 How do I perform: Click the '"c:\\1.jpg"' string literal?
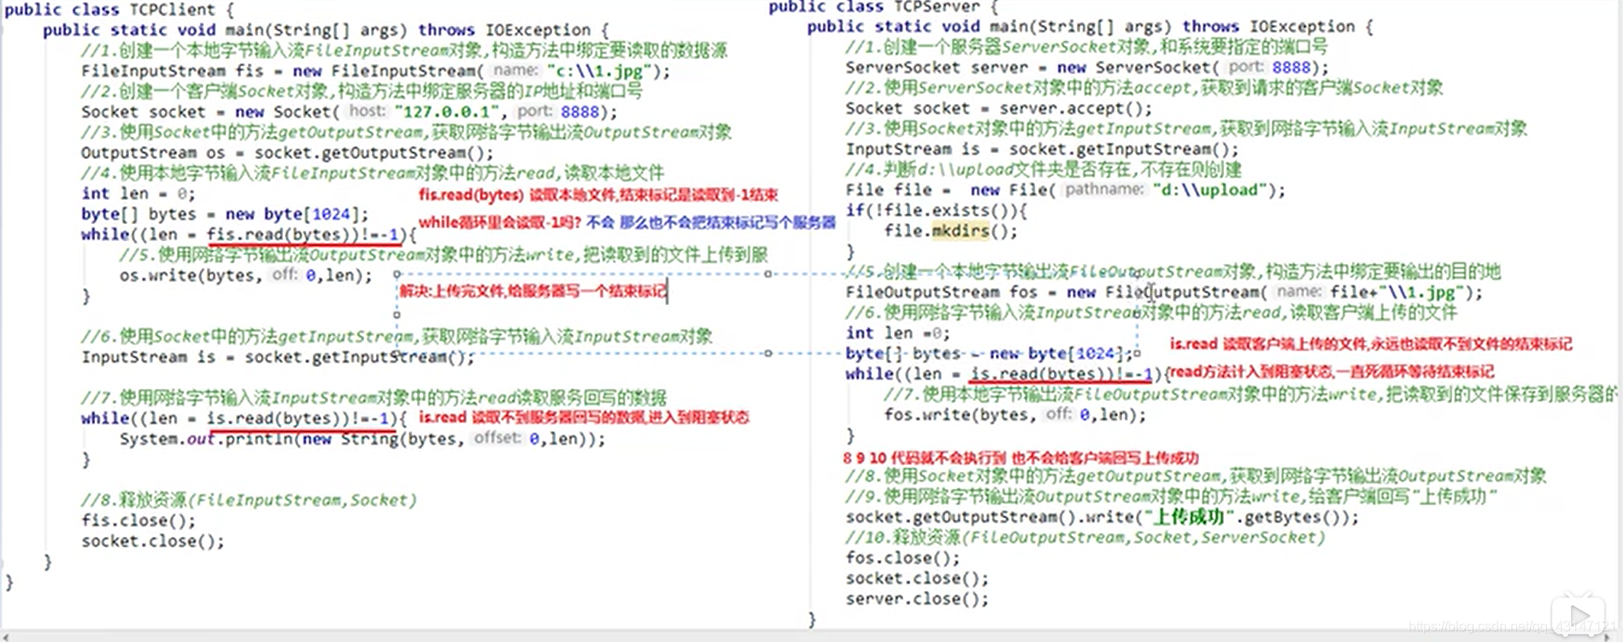point(599,71)
